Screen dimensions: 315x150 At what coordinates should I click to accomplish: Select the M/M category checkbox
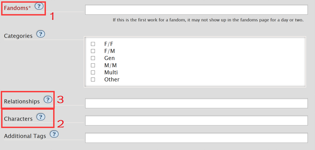point(93,65)
